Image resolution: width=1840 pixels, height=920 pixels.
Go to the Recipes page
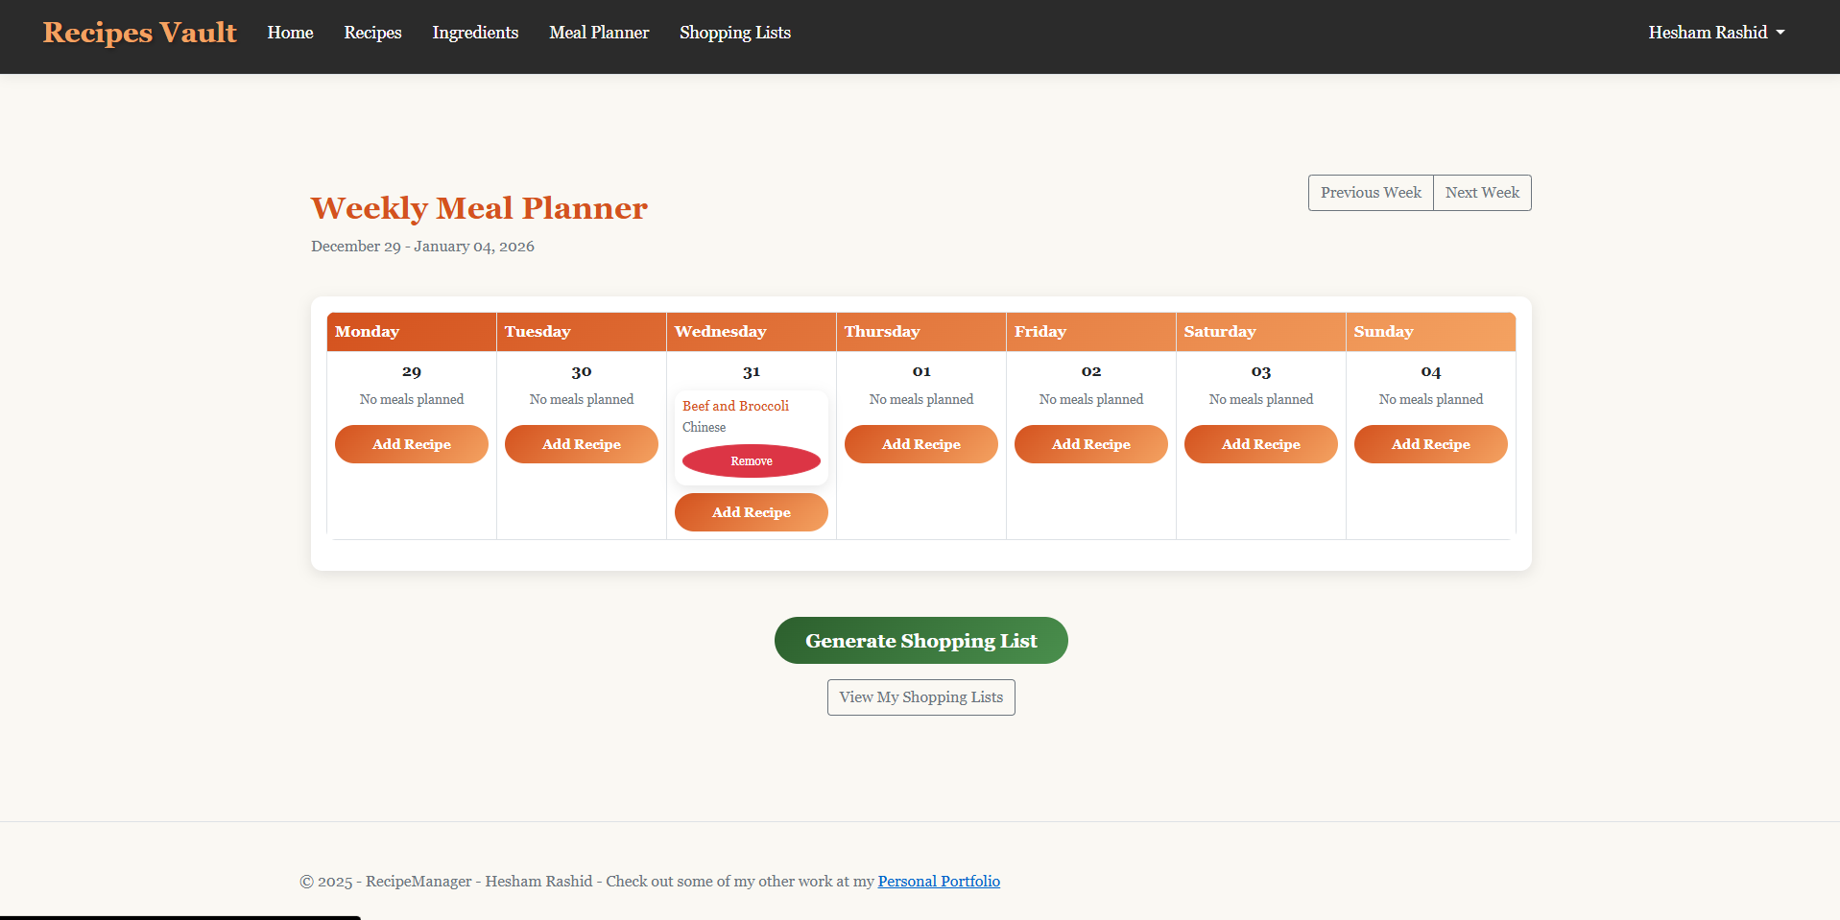pos(372,32)
